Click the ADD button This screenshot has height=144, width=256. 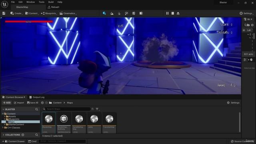7,103
